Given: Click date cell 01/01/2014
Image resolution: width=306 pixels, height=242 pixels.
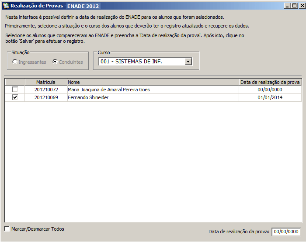Looking at the screenshot, I should point(270,97).
